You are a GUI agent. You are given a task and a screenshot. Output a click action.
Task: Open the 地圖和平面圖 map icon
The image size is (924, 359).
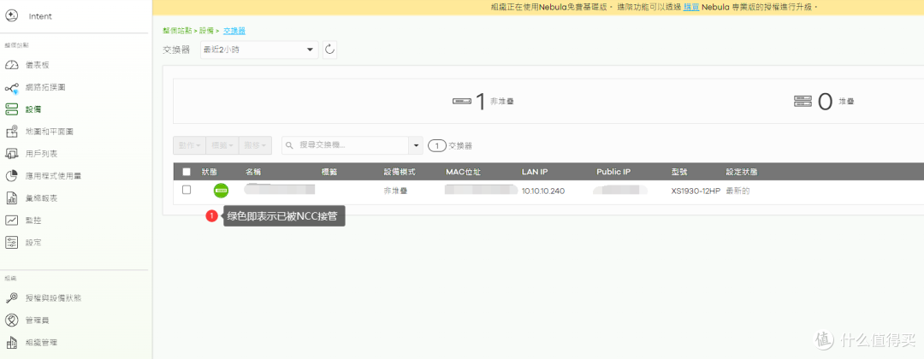(12, 132)
